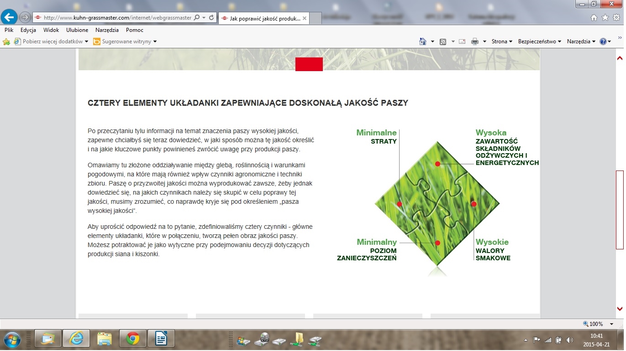Switch to Internet Explorer on the taskbar
Screen dimensions: 626x351
[76, 339]
